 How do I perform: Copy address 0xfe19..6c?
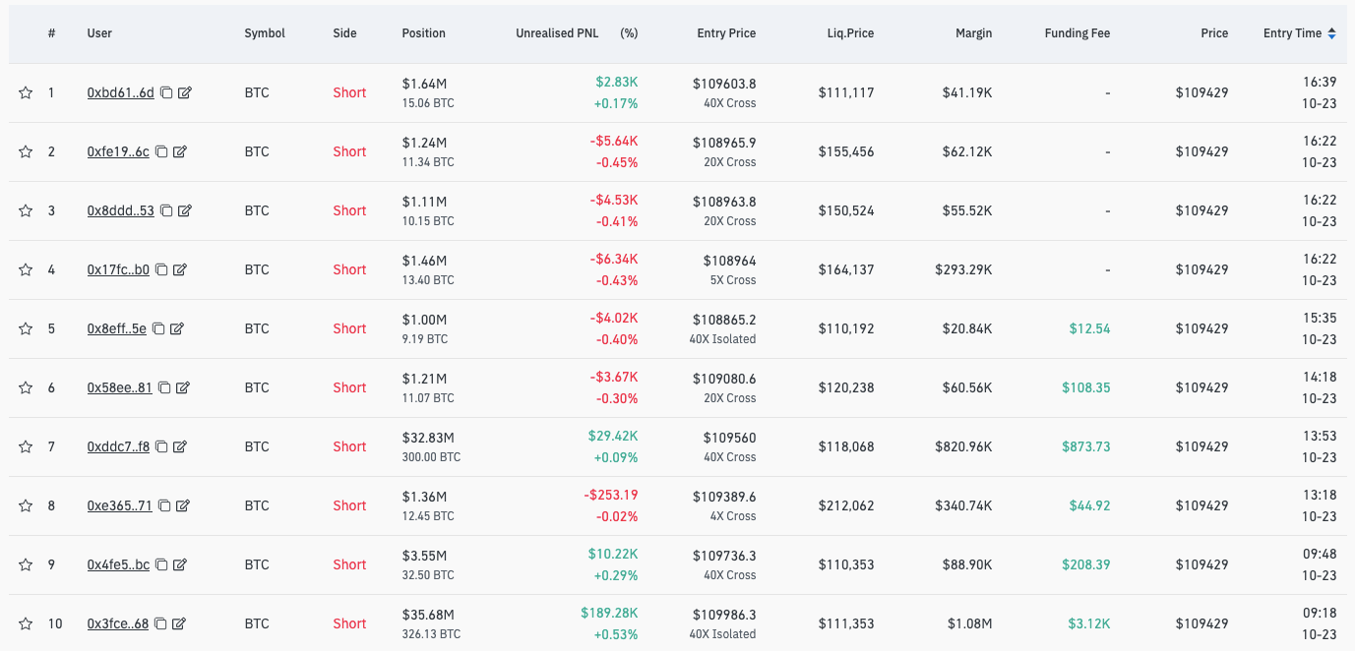point(161,152)
